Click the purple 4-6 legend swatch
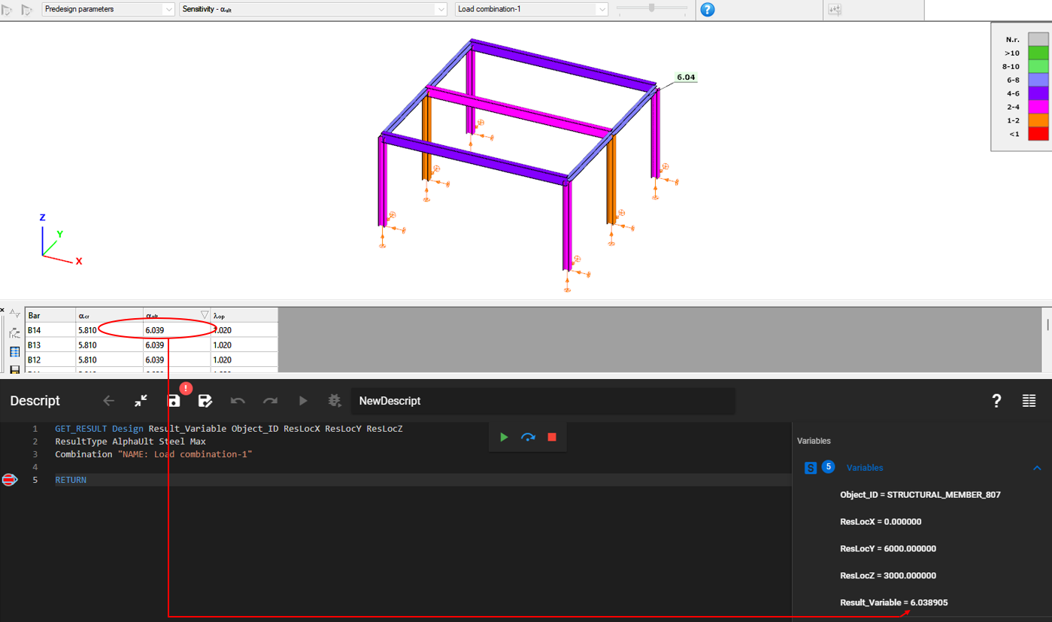The width and height of the screenshot is (1052, 622). (x=1038, y=93)
